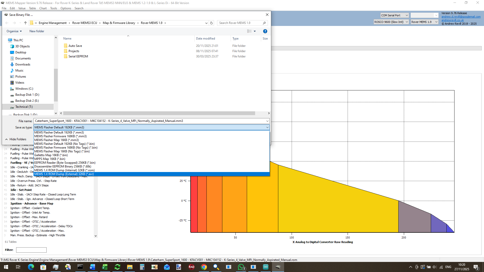Click the refresh folder icon
Image resolution: width=484 pixels, height=272 pixels.
point(211,23)
